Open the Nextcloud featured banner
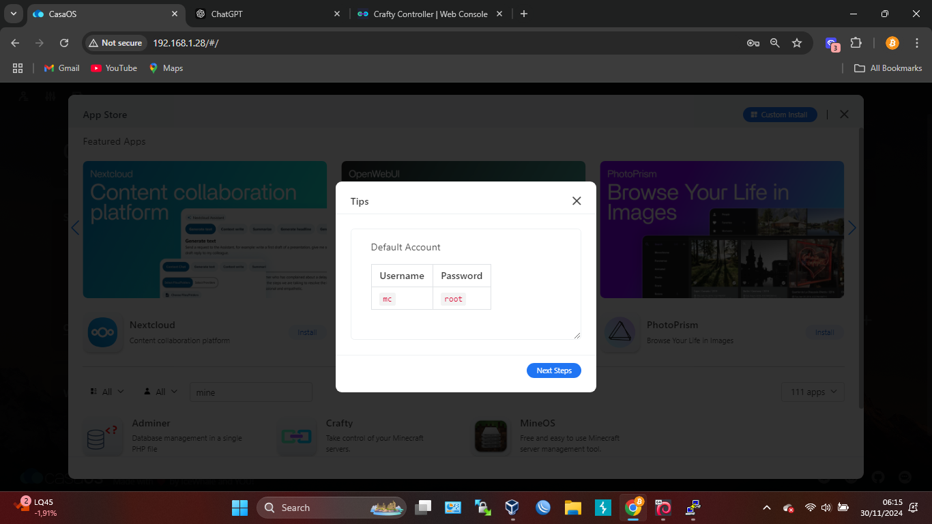932x524 pixels. 205,229
